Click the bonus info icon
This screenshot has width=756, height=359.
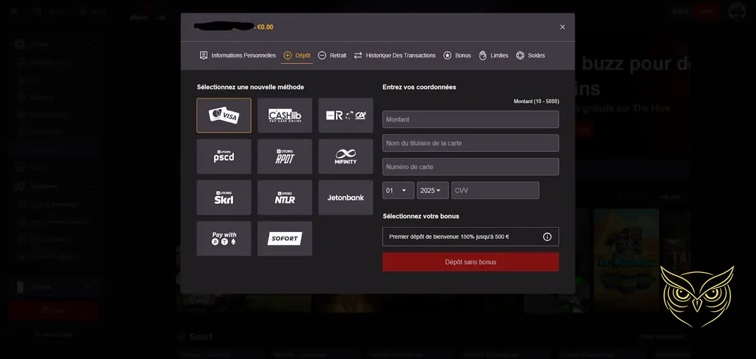click(x=547, y=237)
